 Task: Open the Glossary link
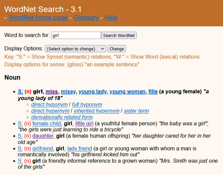coord(86,18)
